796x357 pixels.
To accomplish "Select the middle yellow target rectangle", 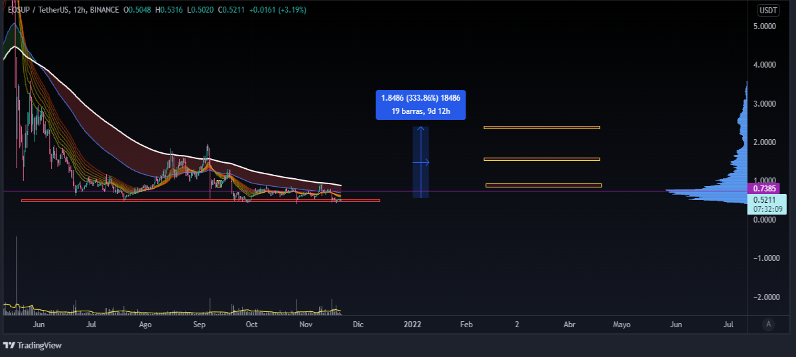I will coord(542,159).
